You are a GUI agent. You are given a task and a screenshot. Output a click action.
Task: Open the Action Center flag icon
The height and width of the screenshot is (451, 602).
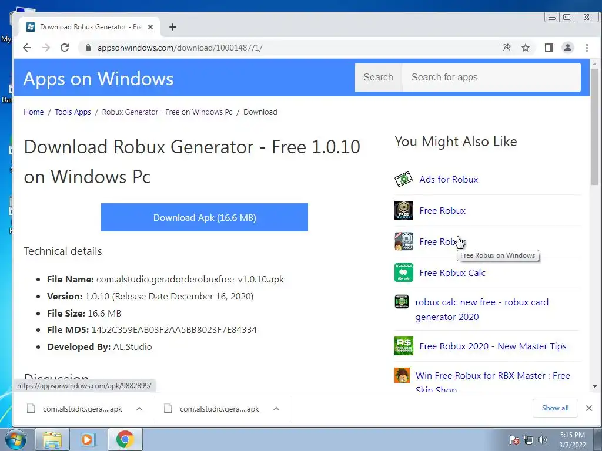pyautogui.click(x=514, y=440)
